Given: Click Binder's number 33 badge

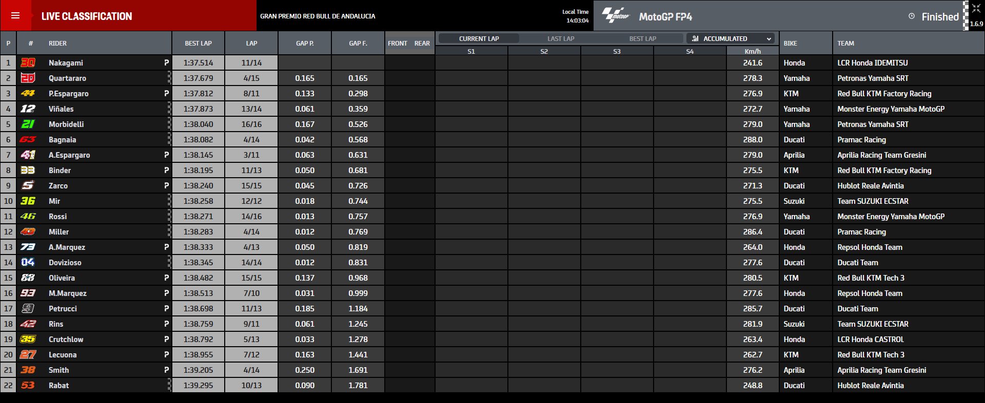Looking at the screenshot, I should (x=28, y=170).
